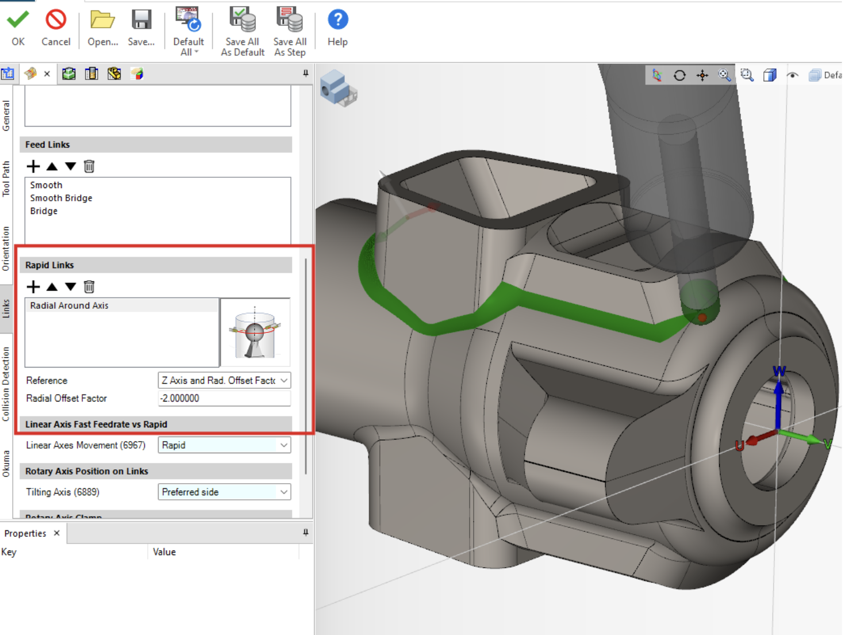Add a new Rapid Link with plus icon
The height and width of the screenshot is (635, 845).
coord(33,286)
